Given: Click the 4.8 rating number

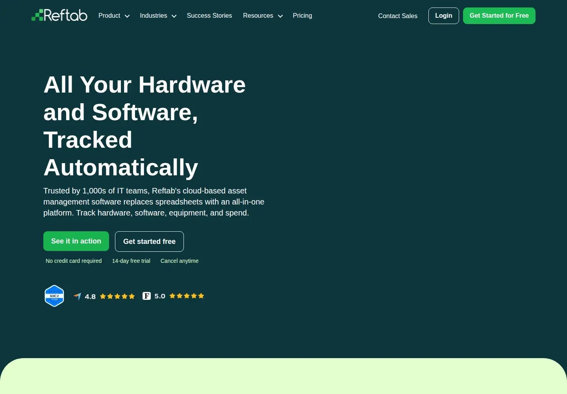Looking at the screenshot, I should tap(90, 297).
